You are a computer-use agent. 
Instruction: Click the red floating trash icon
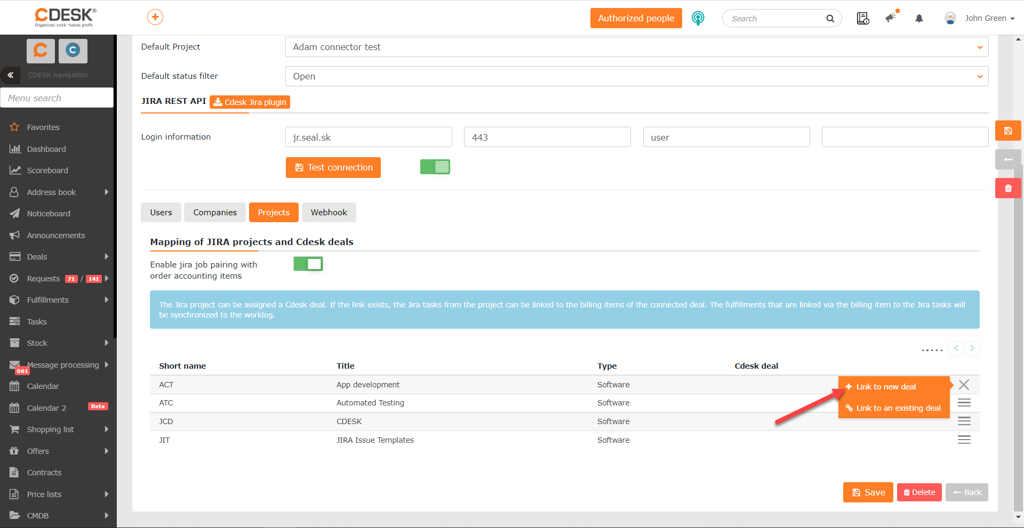[1008, 188]
